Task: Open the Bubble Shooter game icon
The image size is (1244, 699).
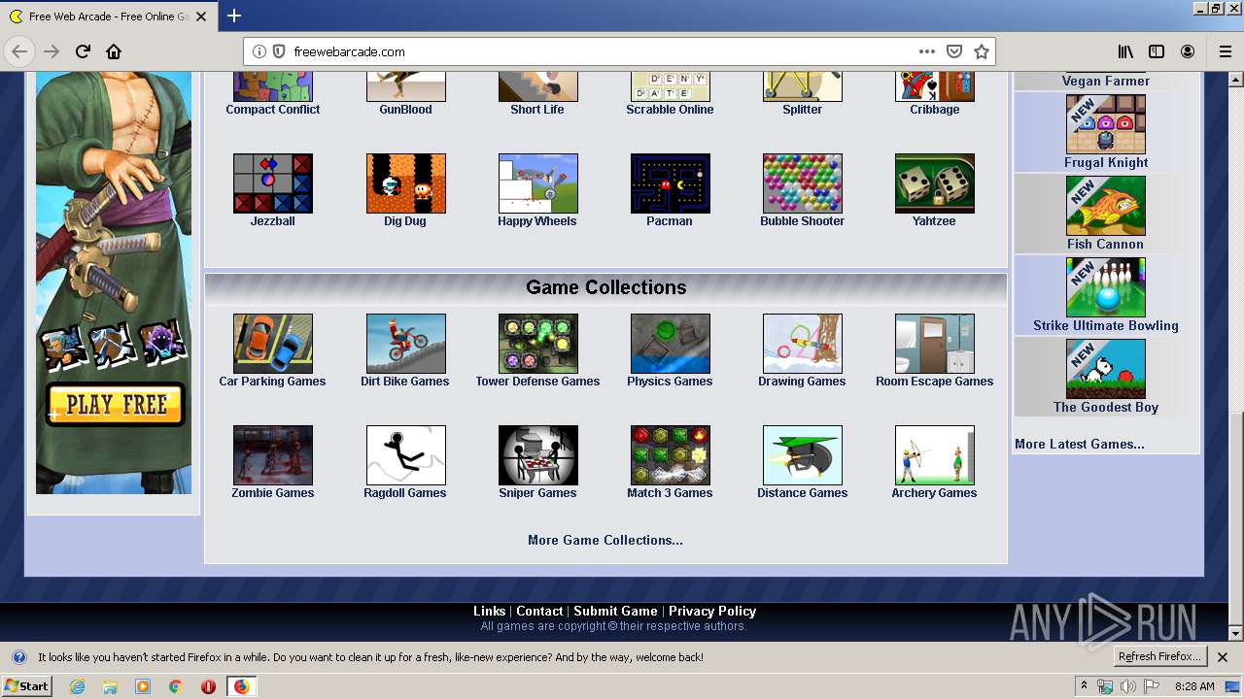Action: pos(802,183)
